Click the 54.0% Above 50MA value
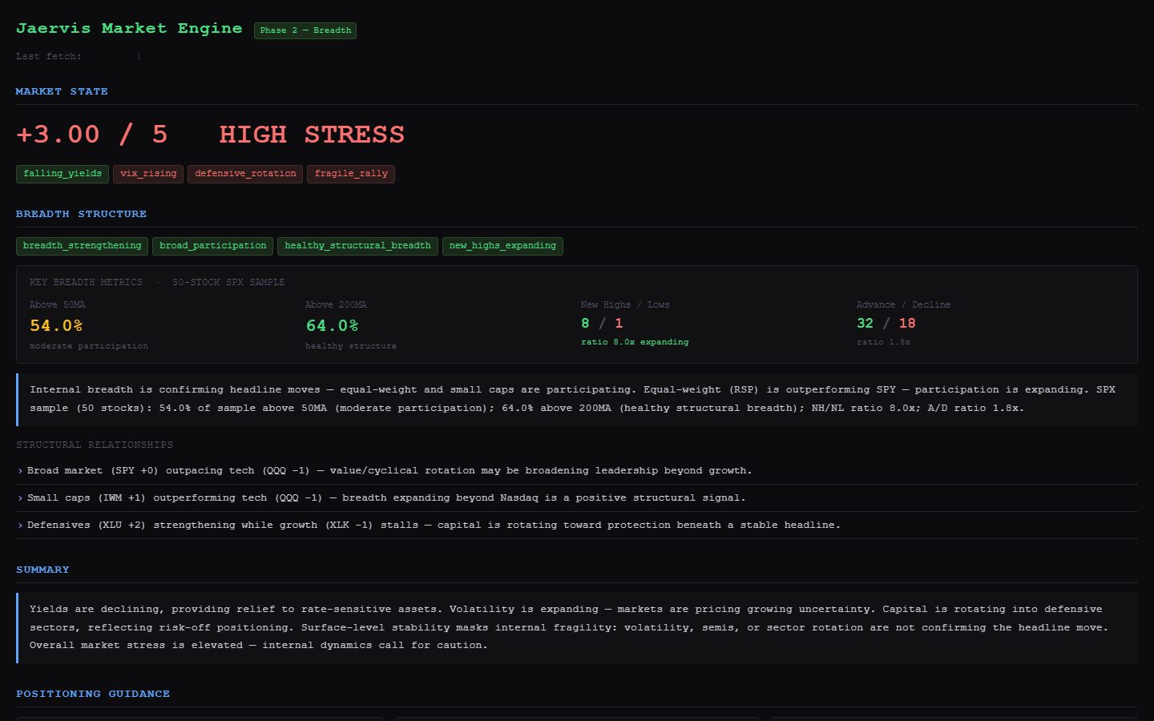The height and width of the screenshot is (721, 1154). (56, 326)
